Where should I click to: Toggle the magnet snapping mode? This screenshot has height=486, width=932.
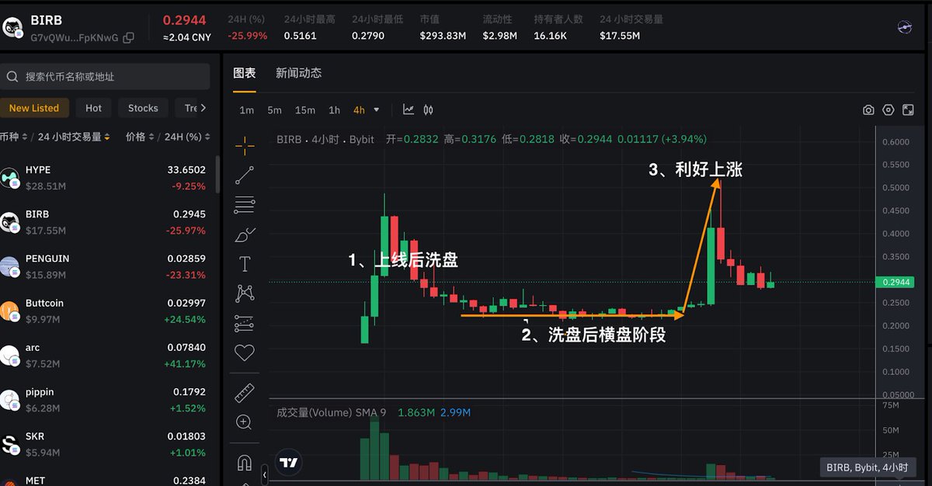coord(245,463)
